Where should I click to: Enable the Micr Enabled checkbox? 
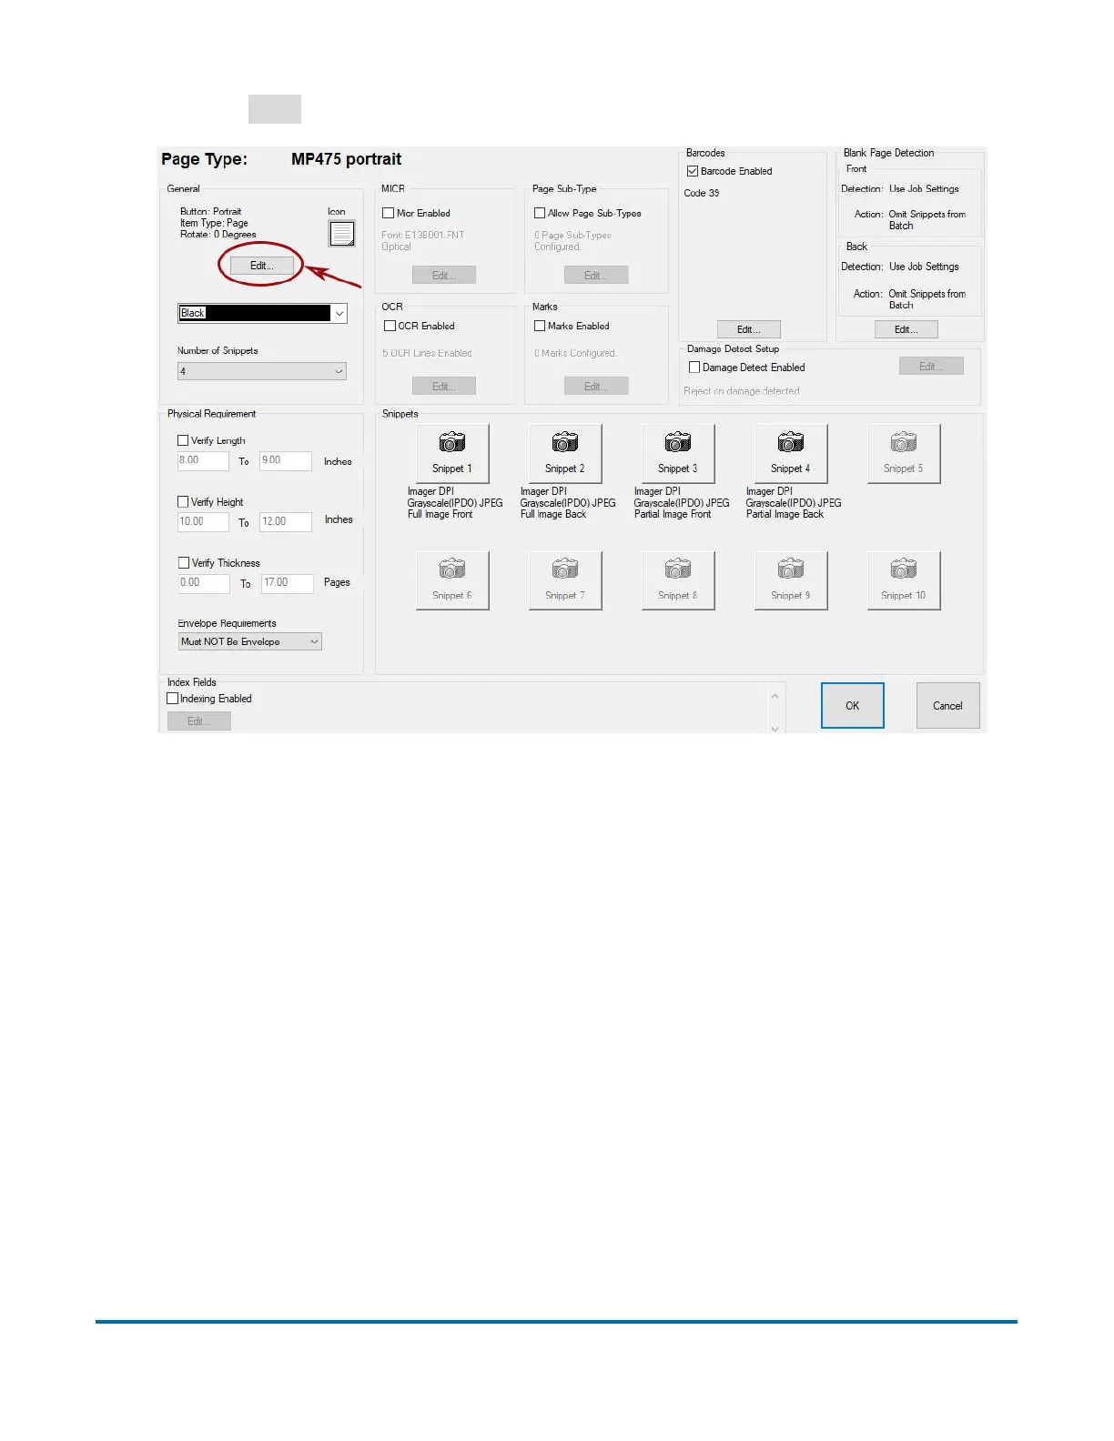(389, 213)
